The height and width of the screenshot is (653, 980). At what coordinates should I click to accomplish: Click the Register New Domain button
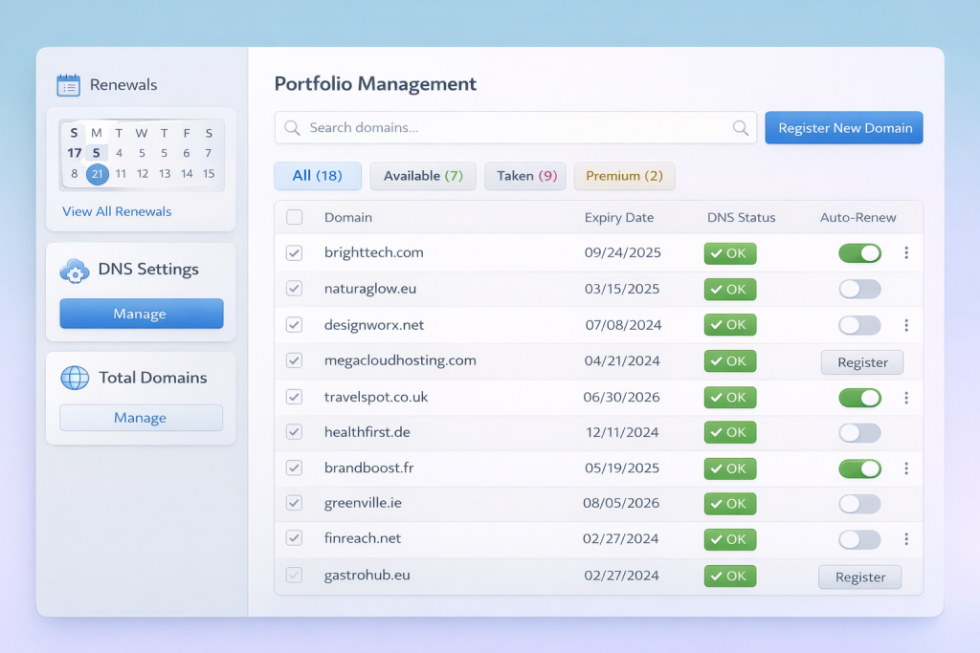[x=844, y=128]
